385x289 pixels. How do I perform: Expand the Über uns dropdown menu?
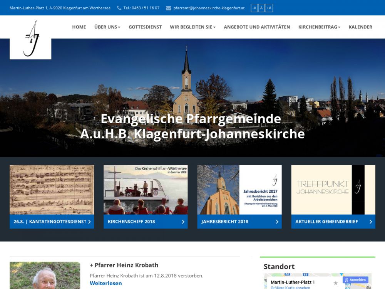coord(107,27)
